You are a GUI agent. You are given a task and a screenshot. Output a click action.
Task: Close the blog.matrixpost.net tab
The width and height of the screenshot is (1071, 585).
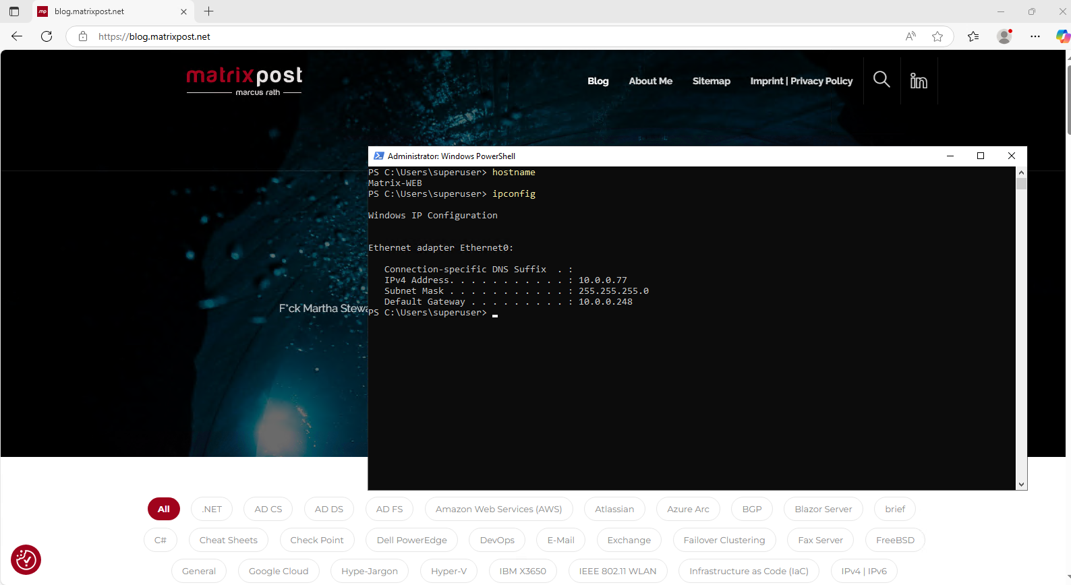coord(183,11)
